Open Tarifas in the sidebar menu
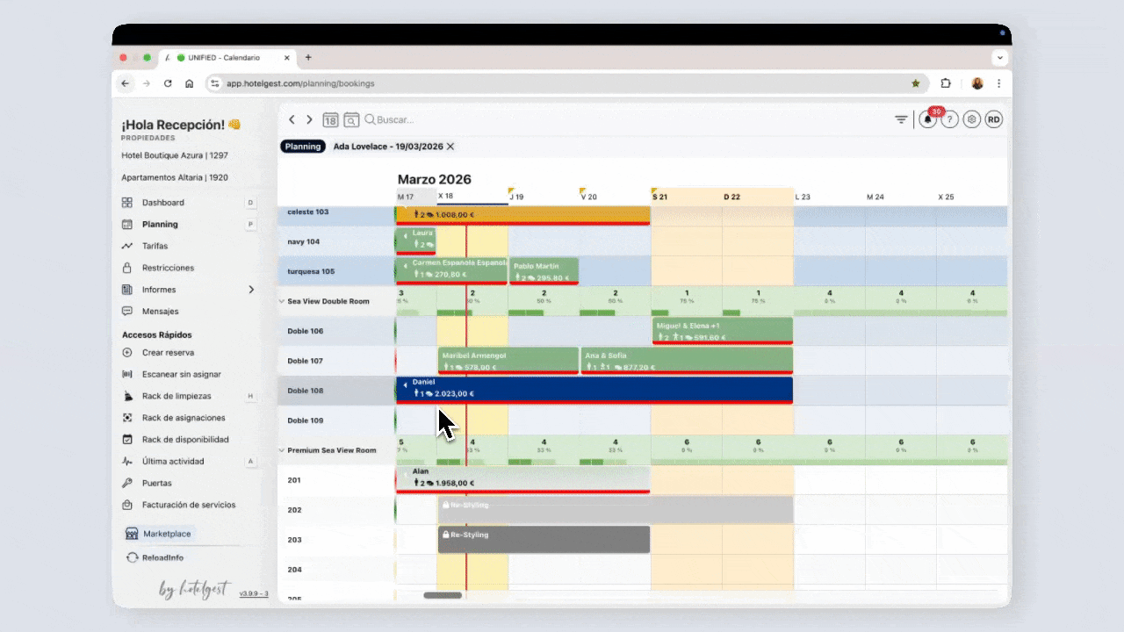 tap(155, 246)
